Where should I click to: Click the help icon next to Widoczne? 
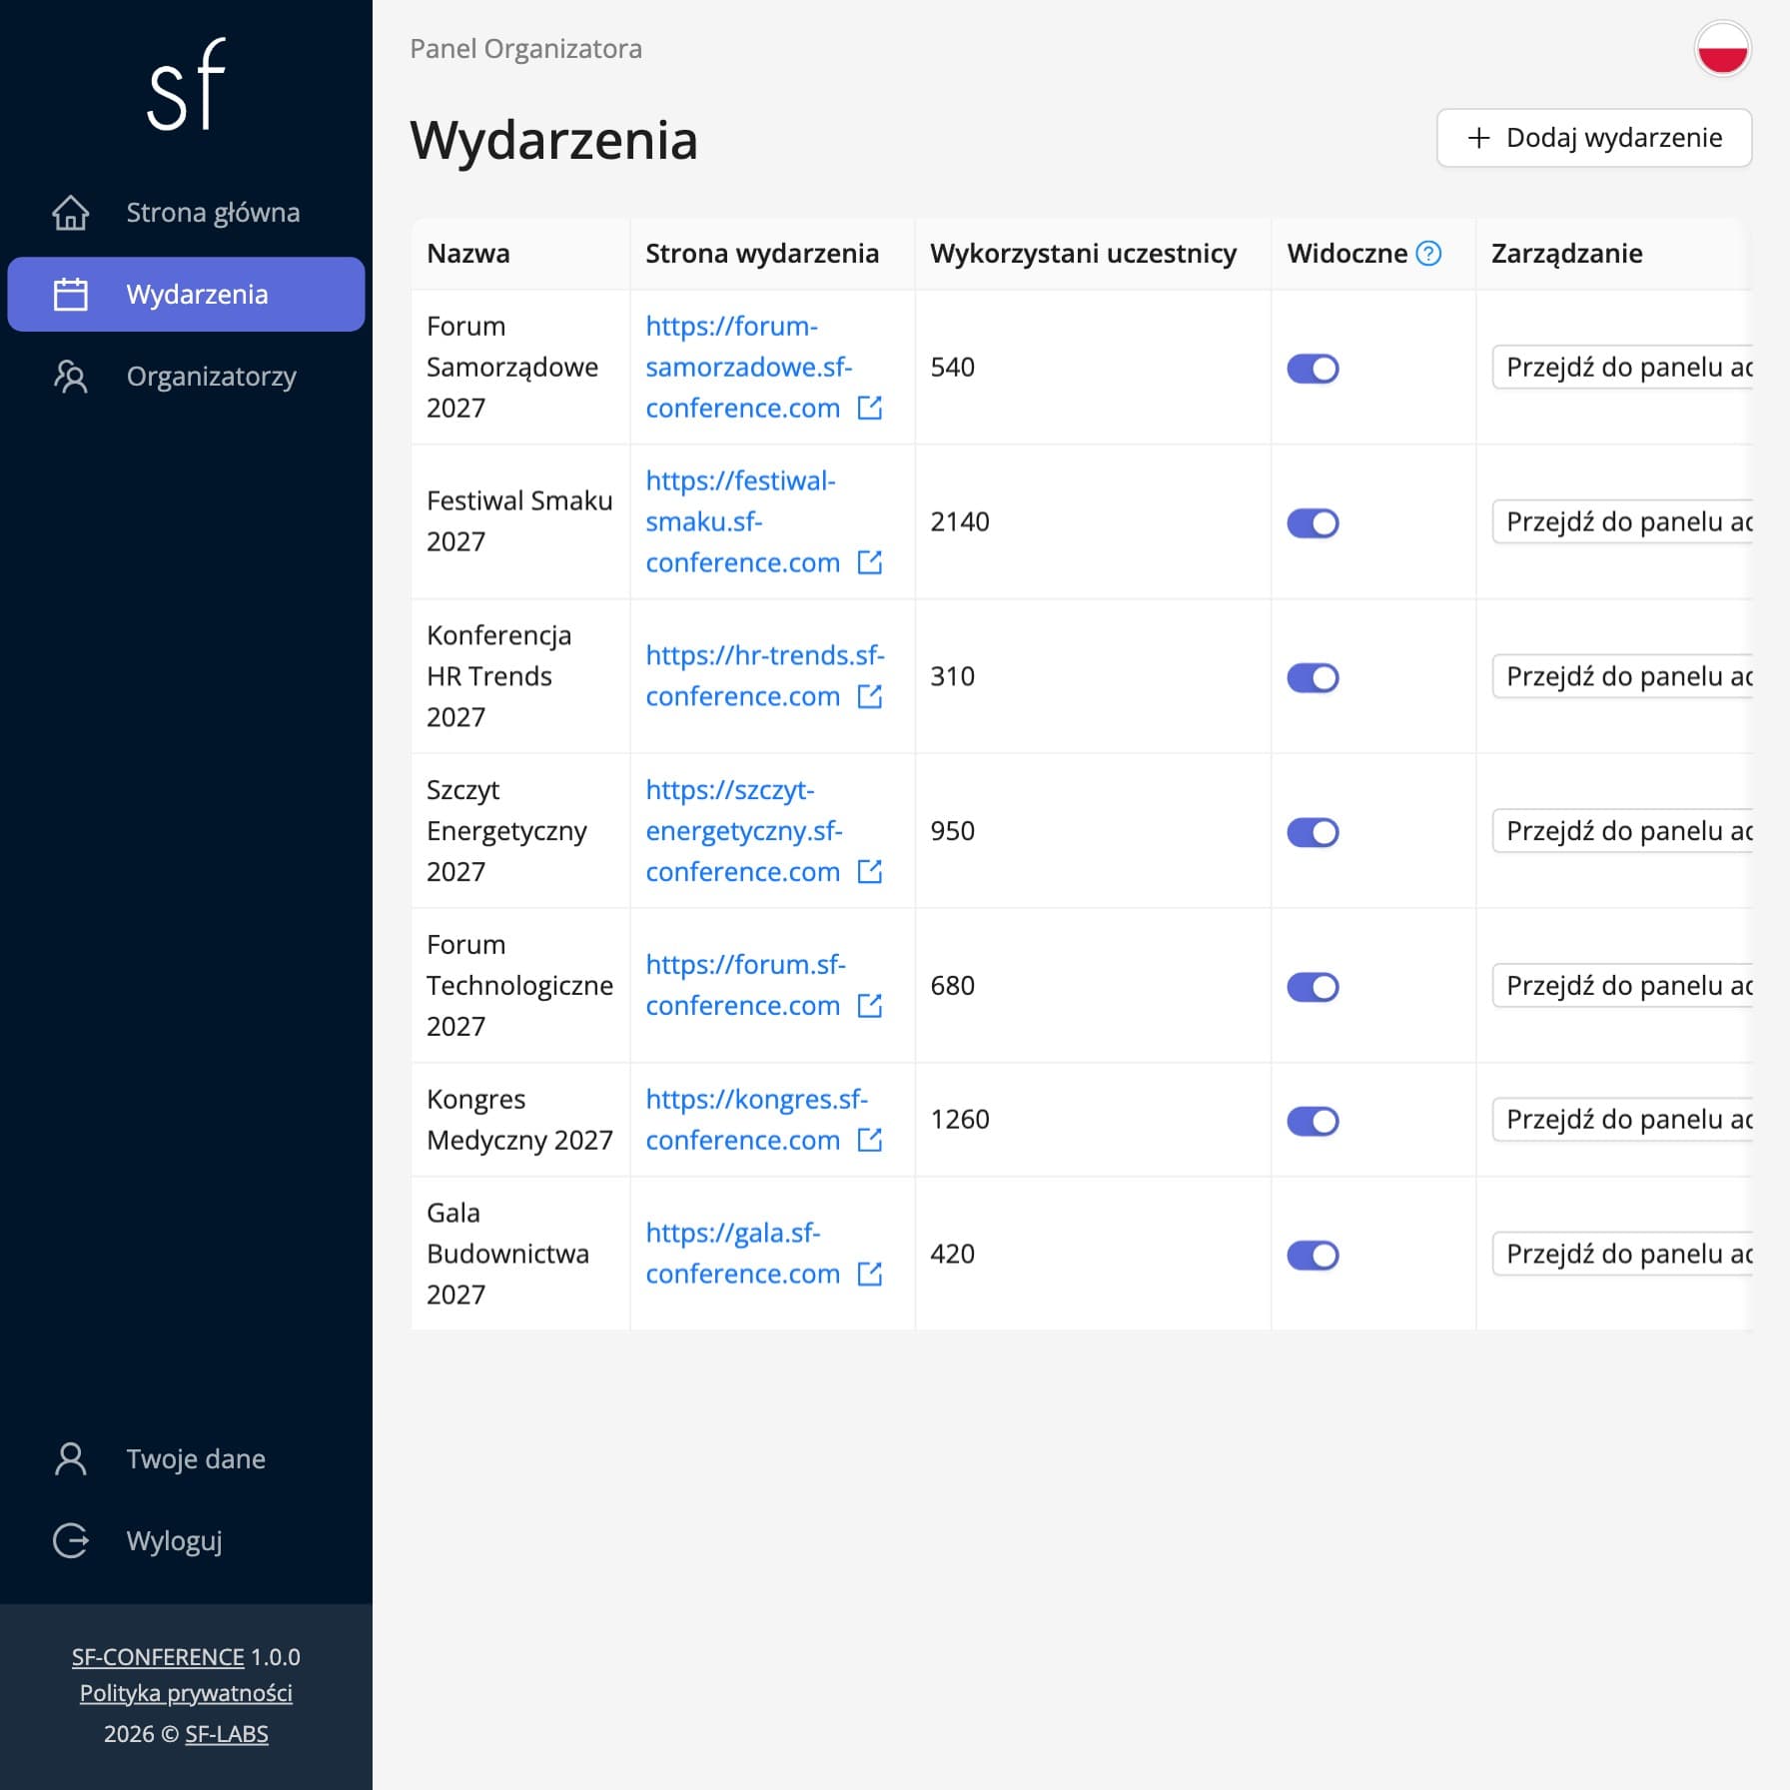tap(1429, 254)
